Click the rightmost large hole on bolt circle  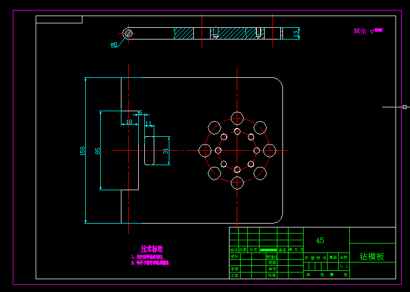270,150
